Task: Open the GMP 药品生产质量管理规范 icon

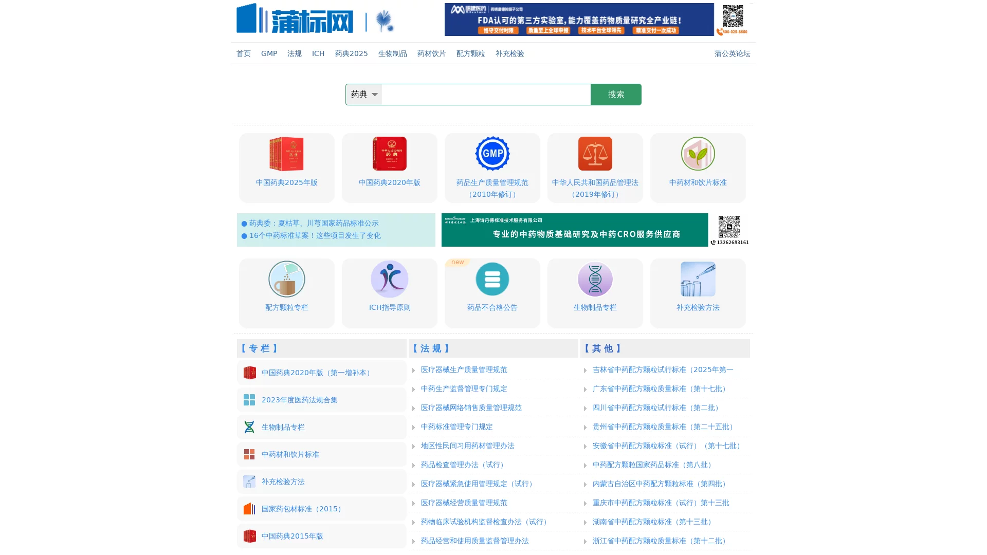Action: 492,153
